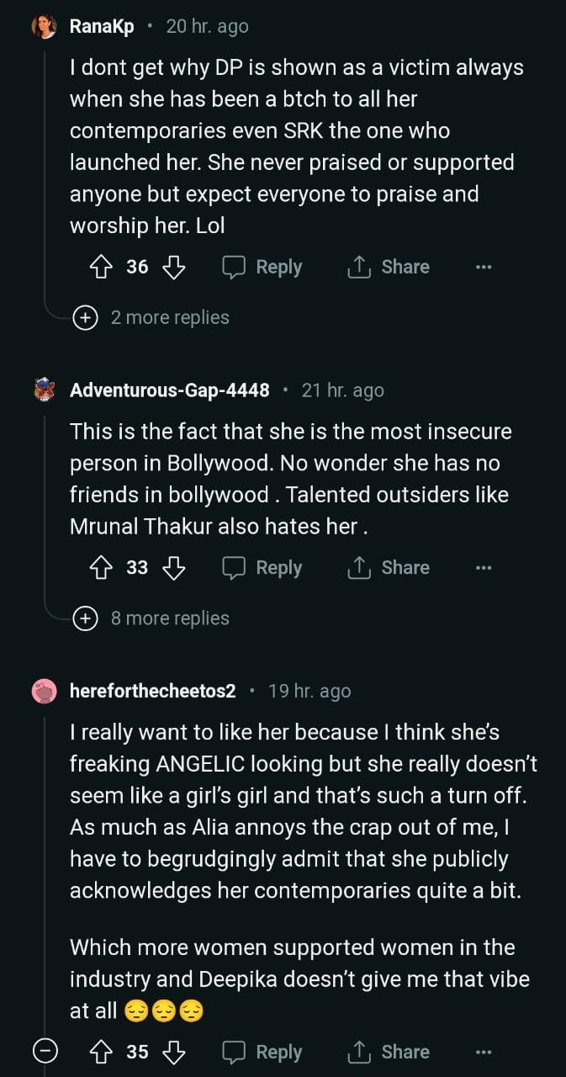Upvote RanaKp's comment
The image size is (566, 1077).
[x=101, y=268]
